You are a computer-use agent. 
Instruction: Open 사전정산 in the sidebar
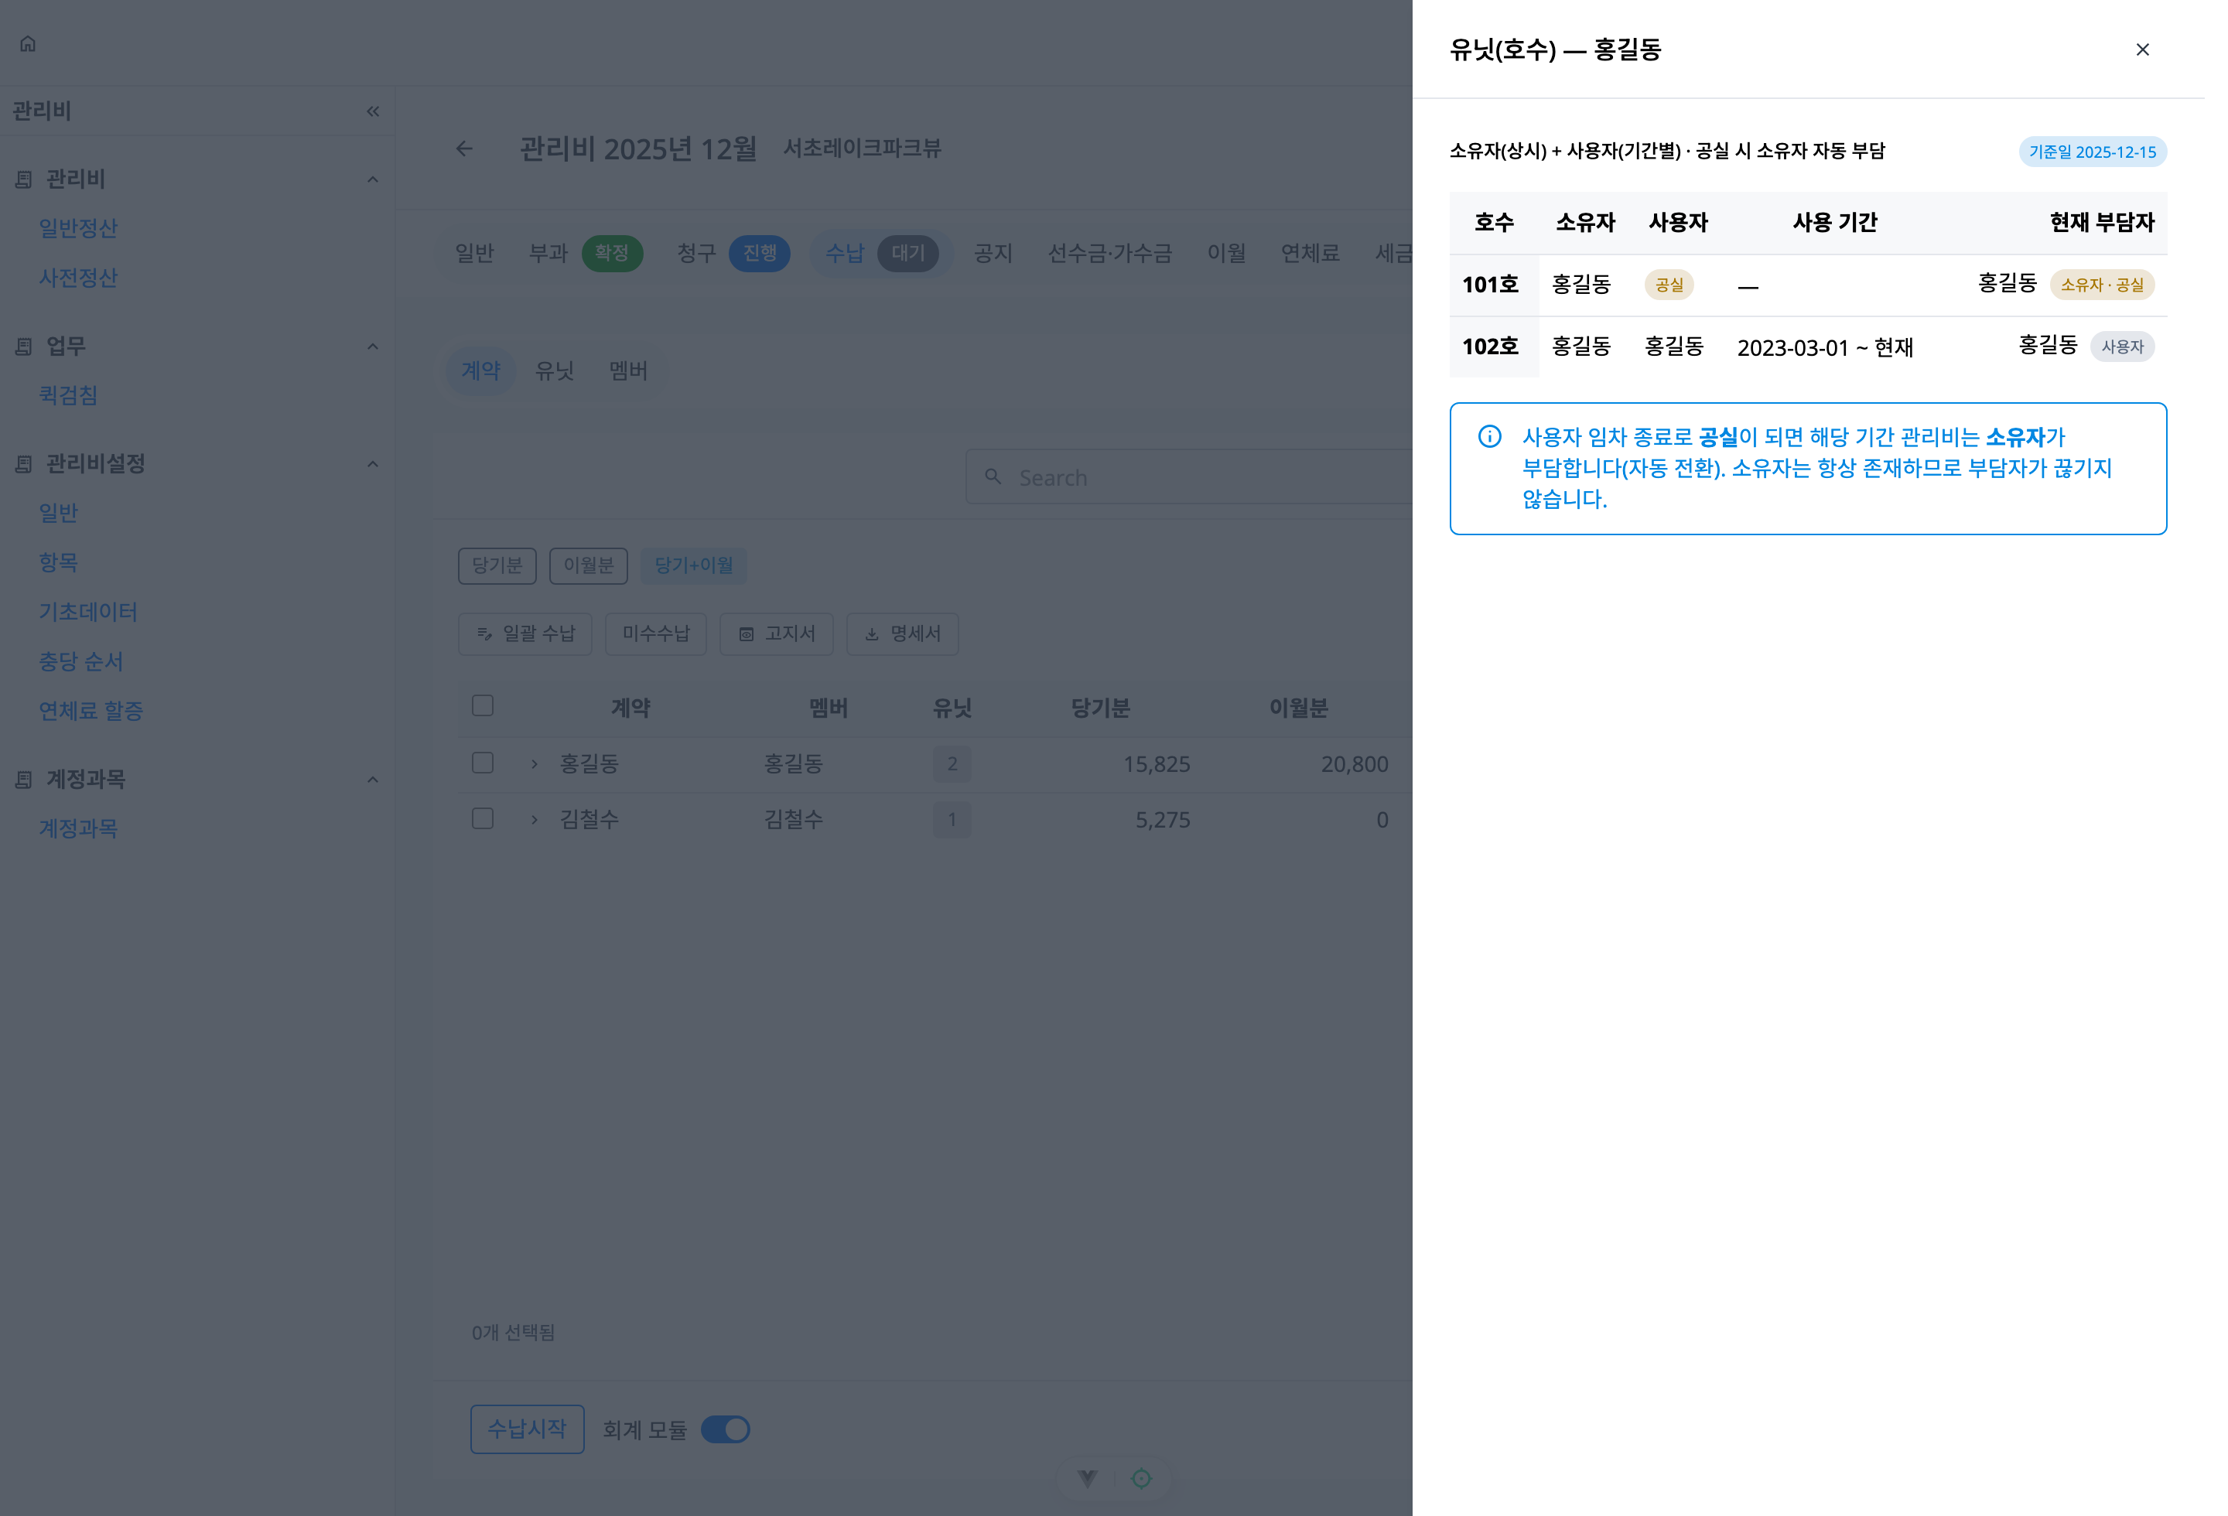[x=77, y=278]
